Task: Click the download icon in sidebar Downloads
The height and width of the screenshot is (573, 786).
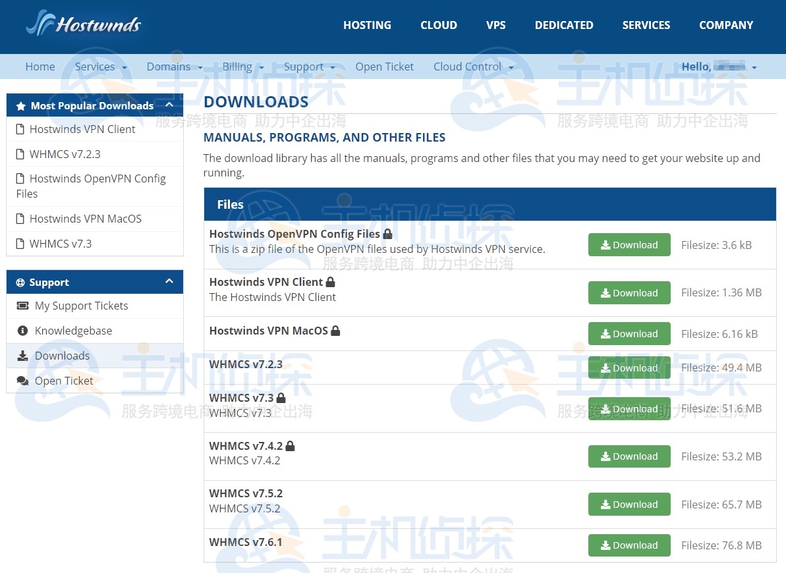Action: (22, 356)
